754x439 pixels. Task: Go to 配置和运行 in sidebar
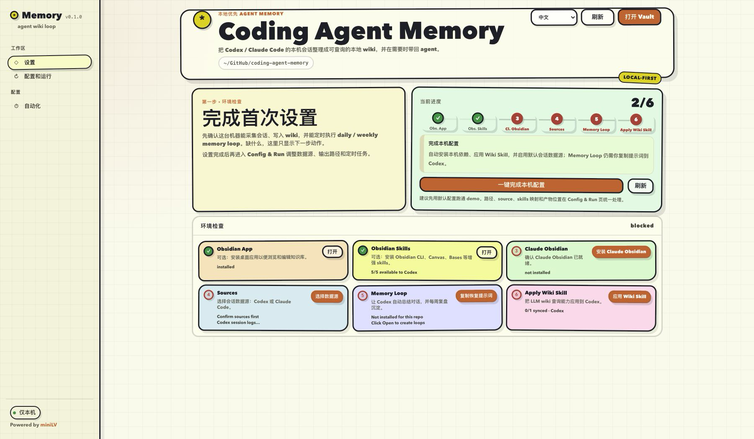(49, 76)
